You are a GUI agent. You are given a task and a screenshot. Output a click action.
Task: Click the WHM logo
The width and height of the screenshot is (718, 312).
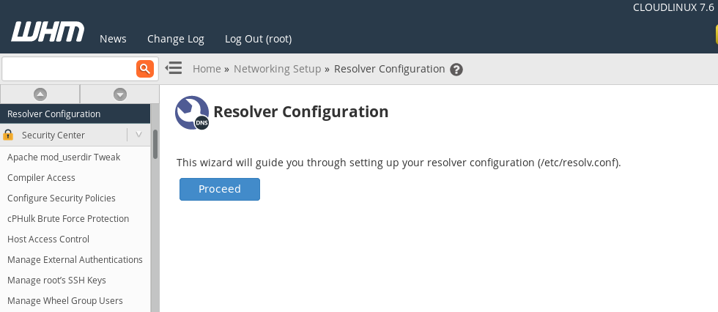pos(48,32)
